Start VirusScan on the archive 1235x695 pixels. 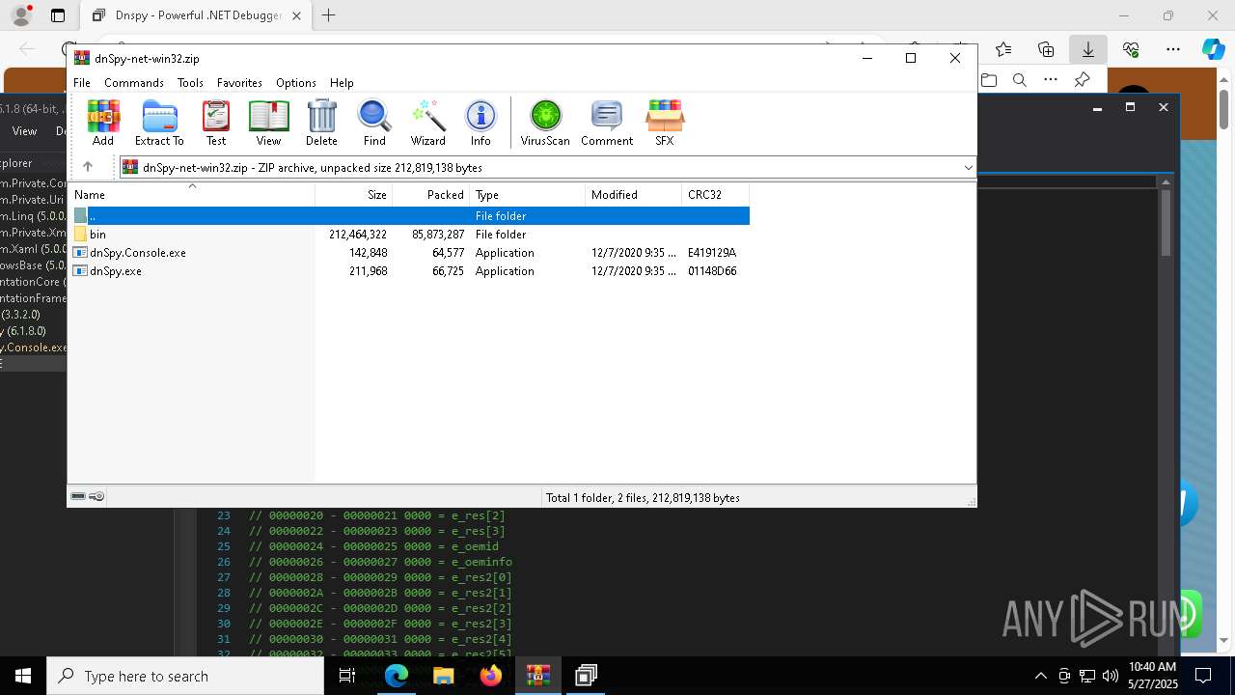(x=545, y=123)
